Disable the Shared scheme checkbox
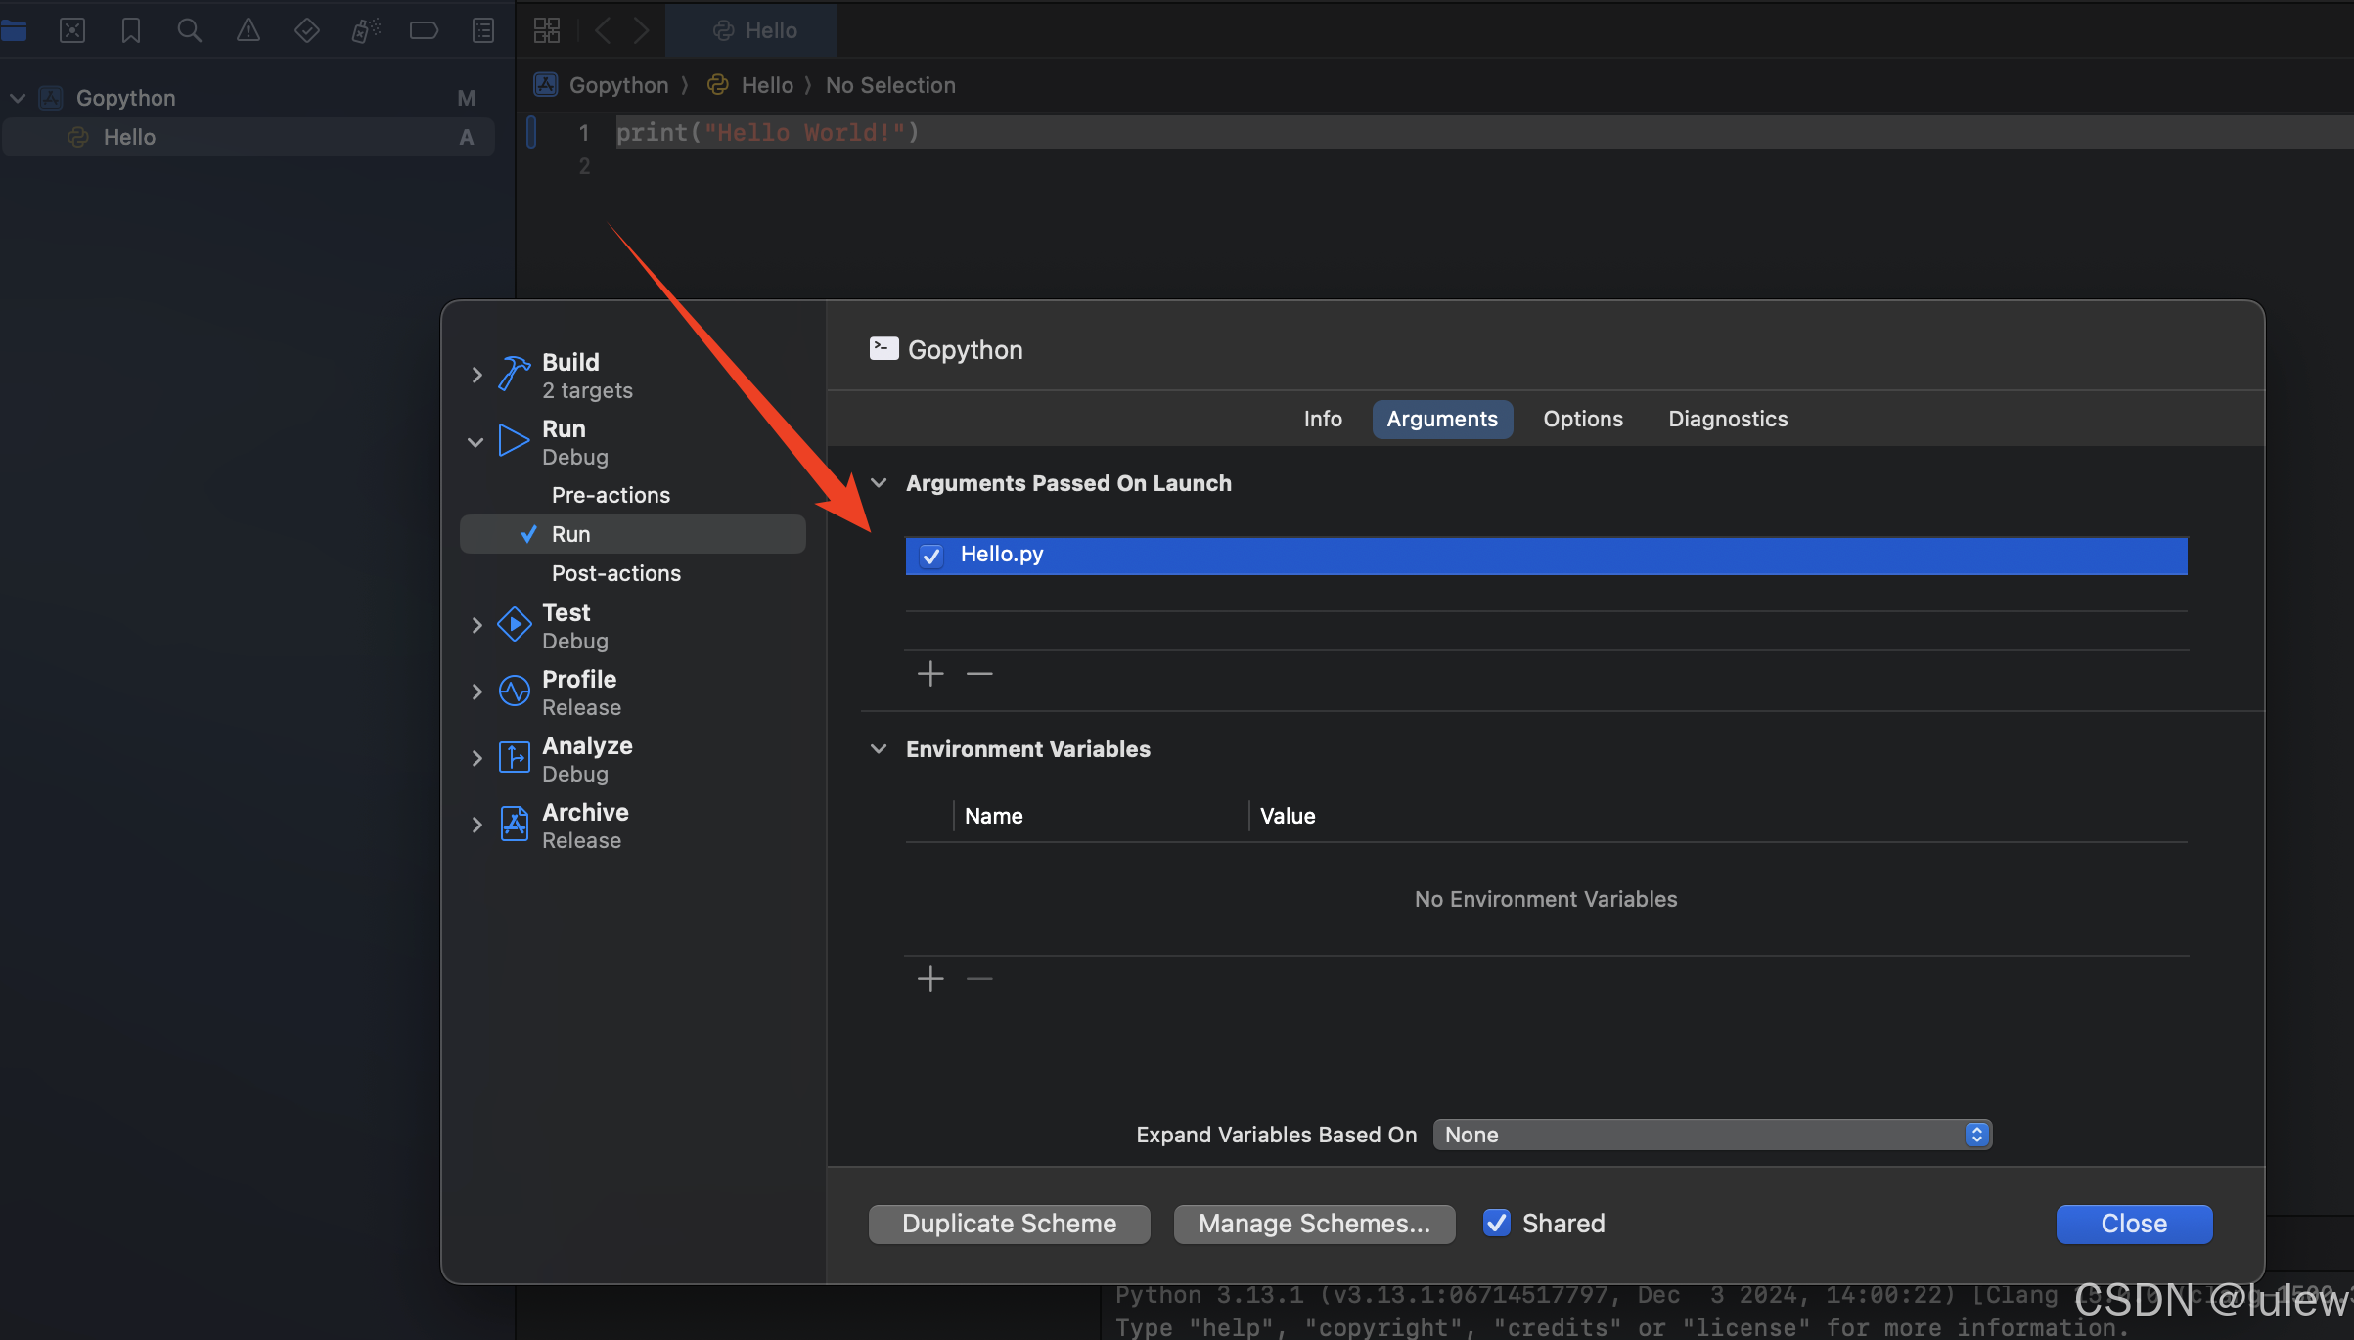This screenshot has height=1340, width=2354. (1496, 1223)
